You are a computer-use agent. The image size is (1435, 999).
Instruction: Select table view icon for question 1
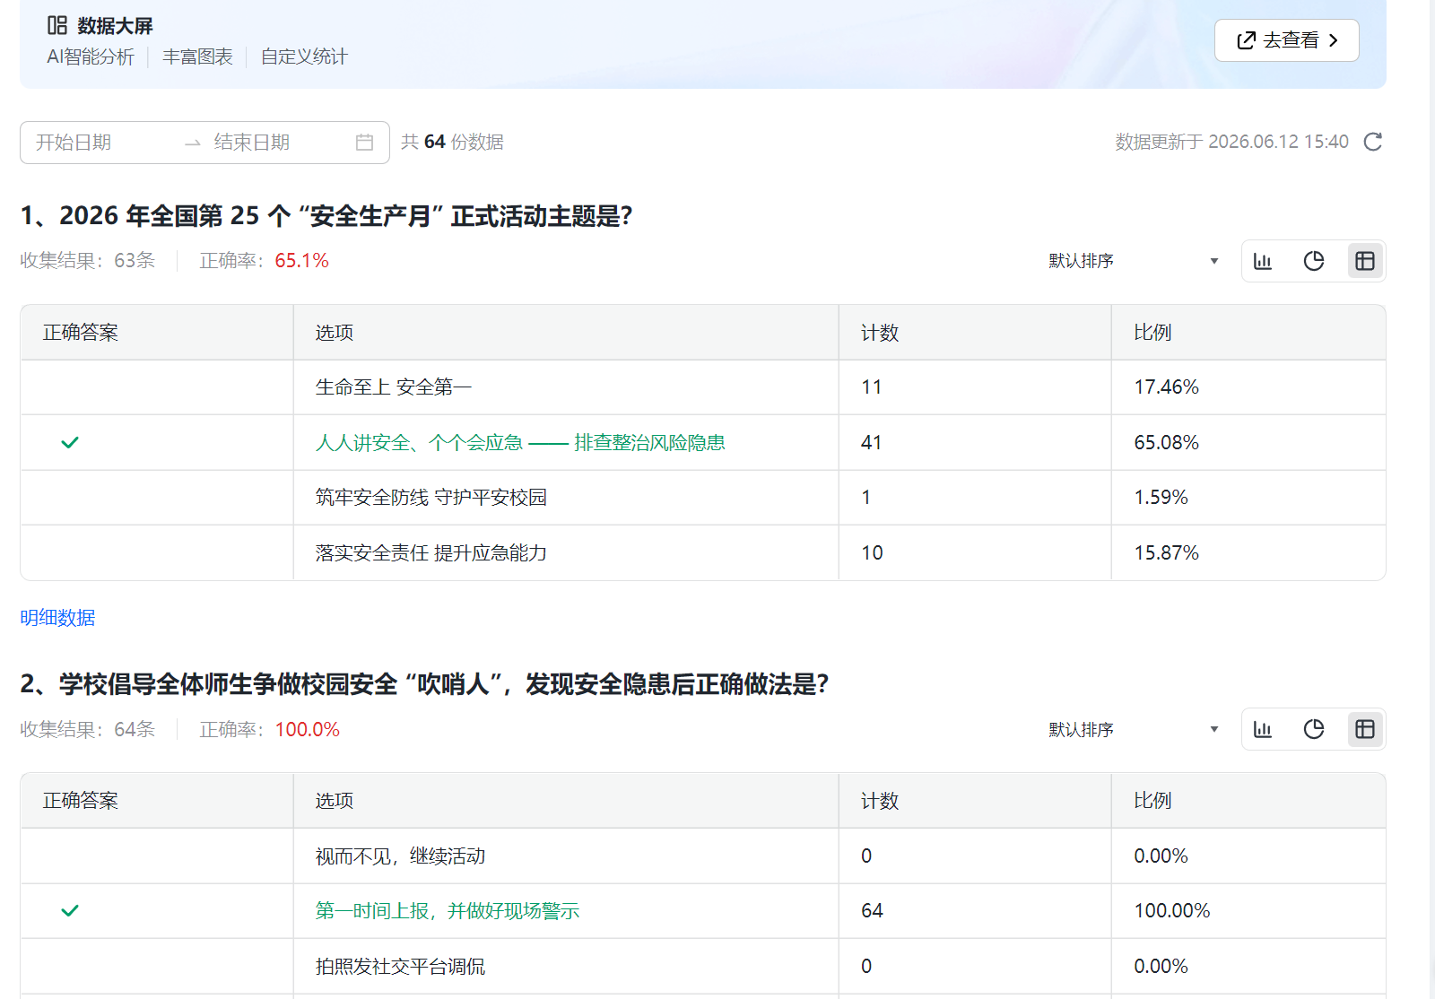[x=1365, y=261]
